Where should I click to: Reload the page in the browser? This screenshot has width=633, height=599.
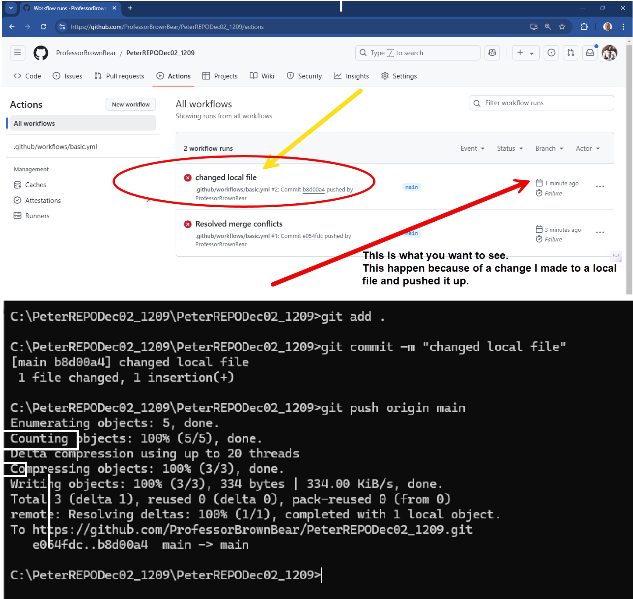[x=43, y=27]
